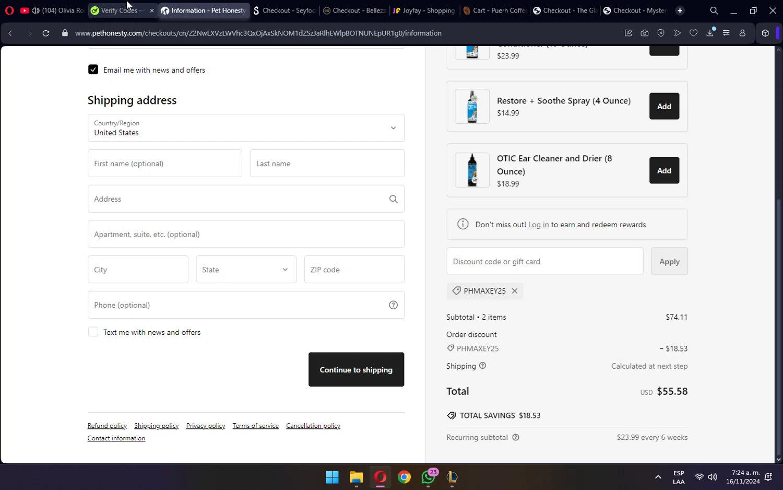Remove the PHMAXEY25 discount code
The image size is (783, 490).
pyautogui.click(x=515, y=291)
